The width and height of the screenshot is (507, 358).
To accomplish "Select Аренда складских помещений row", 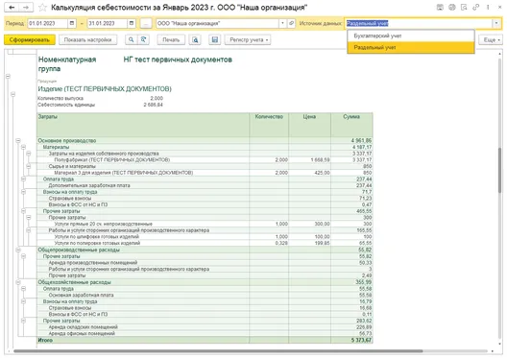I will pos(205,327).
